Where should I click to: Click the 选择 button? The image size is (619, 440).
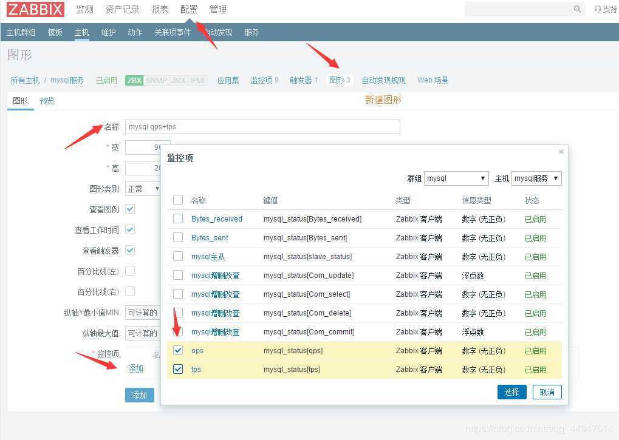pos(511,392)
